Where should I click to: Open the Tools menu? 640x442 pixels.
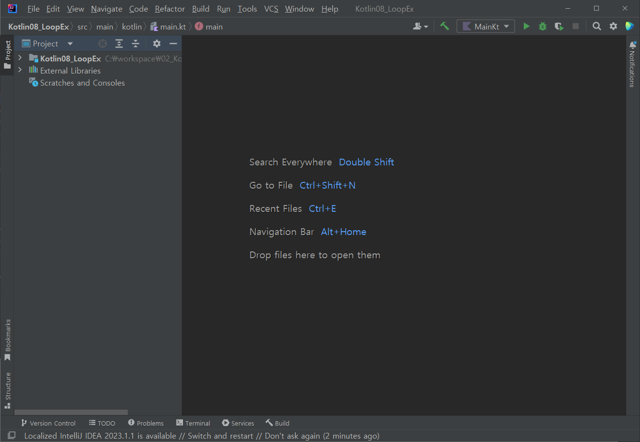pyautogui.click(x=247, y=9)
